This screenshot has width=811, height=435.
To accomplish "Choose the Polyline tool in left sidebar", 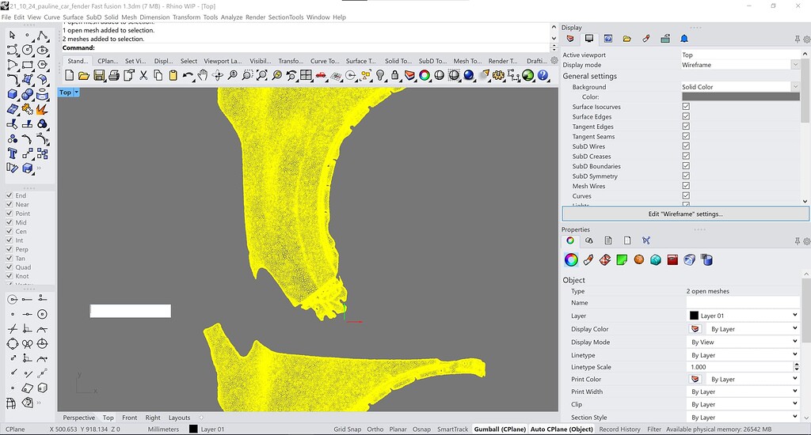I will 43,35.
